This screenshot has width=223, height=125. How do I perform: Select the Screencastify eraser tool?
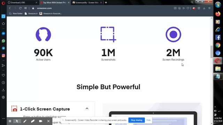pyautogui.click(x=33, y=121)
